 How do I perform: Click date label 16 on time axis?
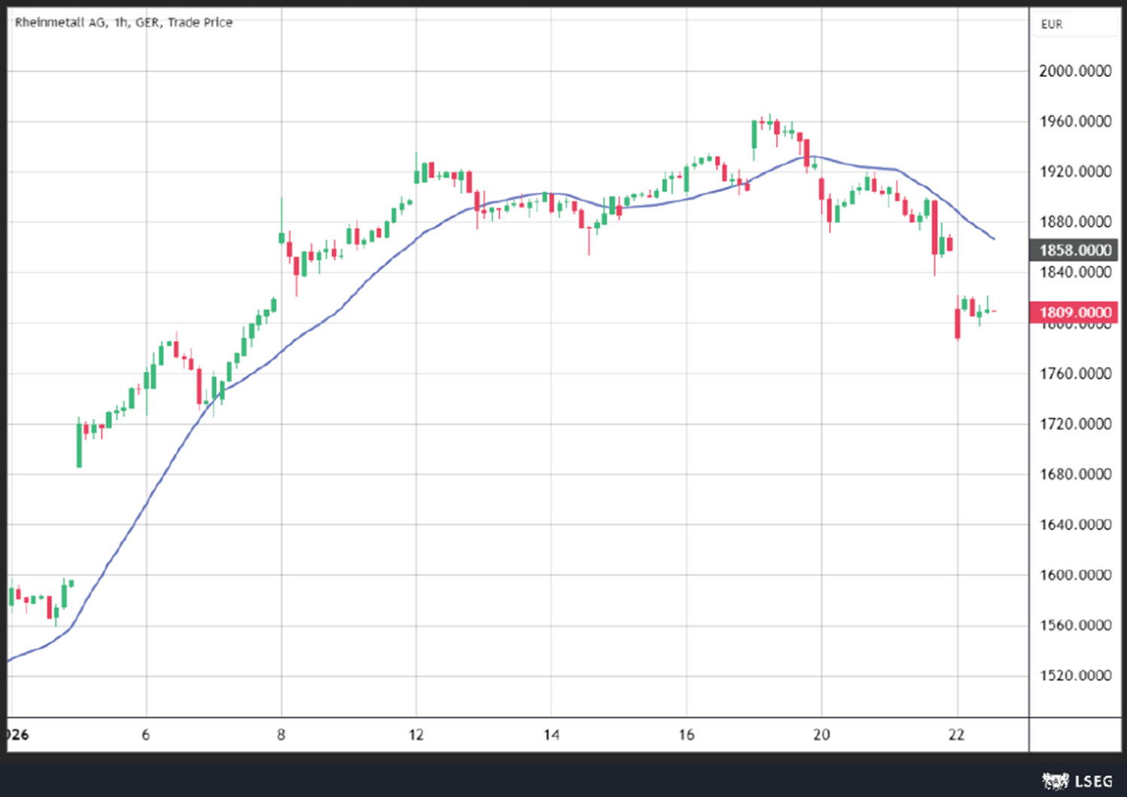[687, 735]
